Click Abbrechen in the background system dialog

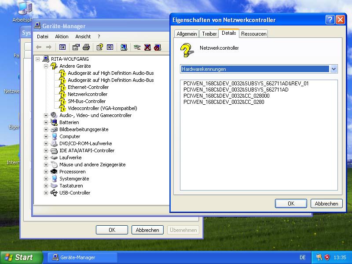coord(147,230)
